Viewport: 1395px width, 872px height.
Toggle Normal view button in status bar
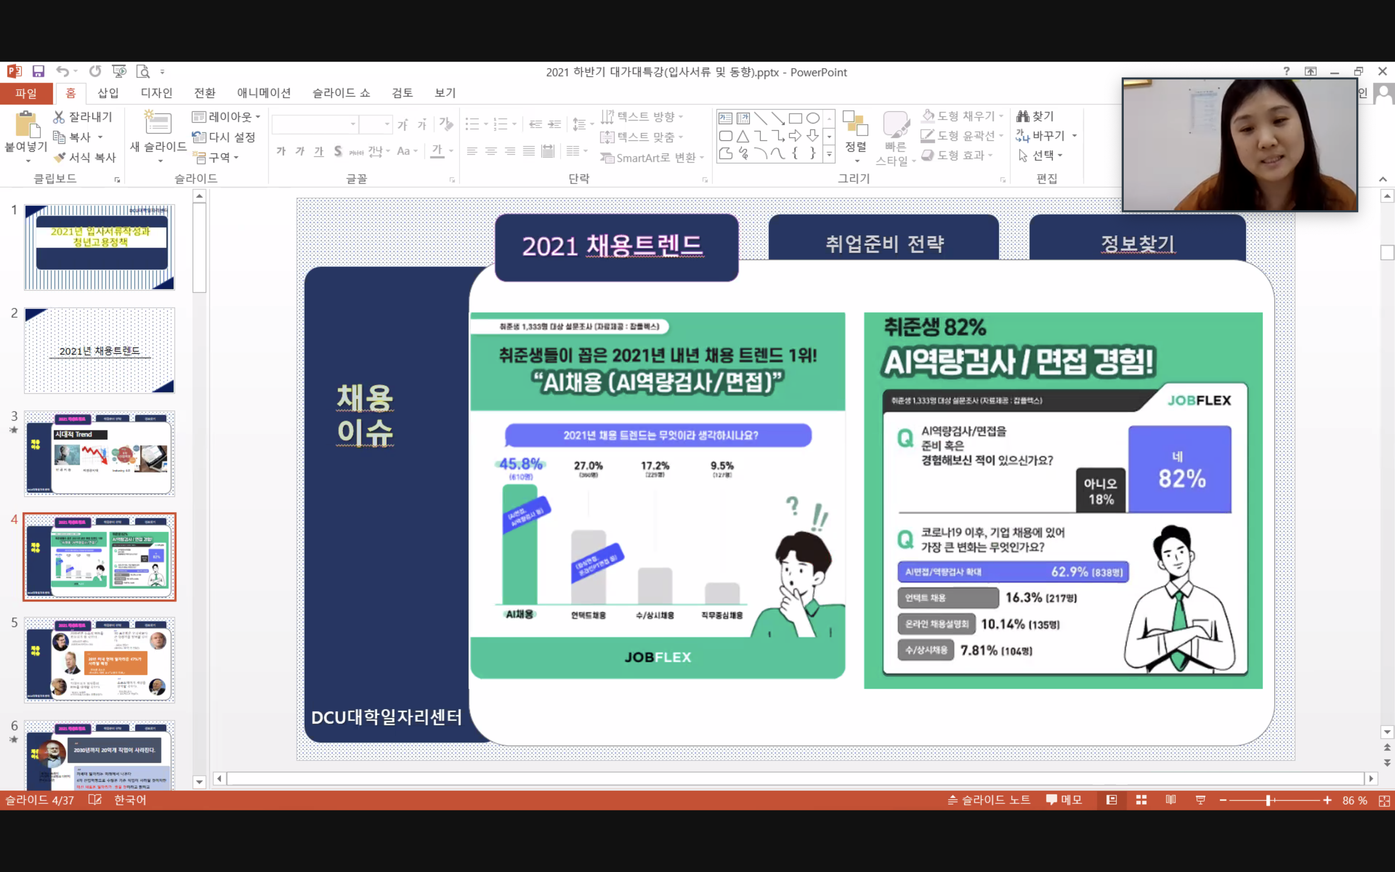pos(1111,800)
